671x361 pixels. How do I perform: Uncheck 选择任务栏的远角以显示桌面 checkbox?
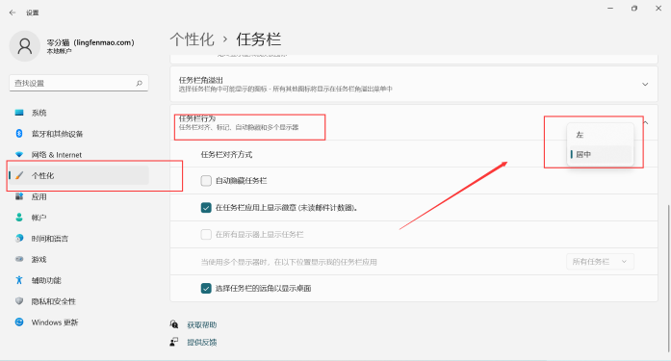click(206, 288)
